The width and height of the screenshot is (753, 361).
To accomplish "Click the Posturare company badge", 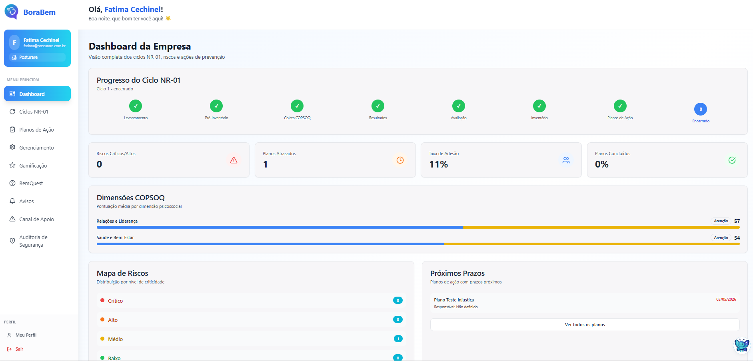I will pyautogui.click(x=37, y=57).
